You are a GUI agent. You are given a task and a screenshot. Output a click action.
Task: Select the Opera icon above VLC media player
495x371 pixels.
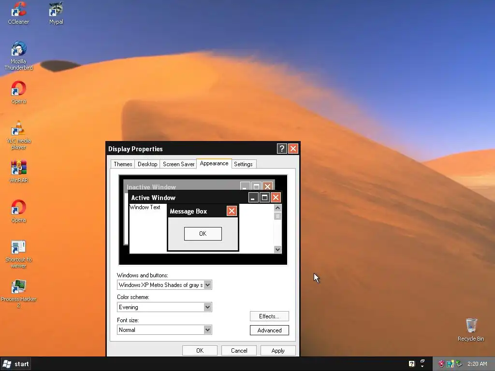pos(18,92)
